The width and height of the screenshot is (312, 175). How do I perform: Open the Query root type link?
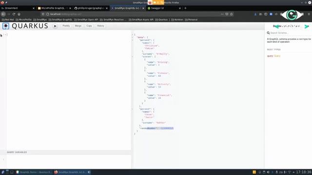click(x=277, y=56)
